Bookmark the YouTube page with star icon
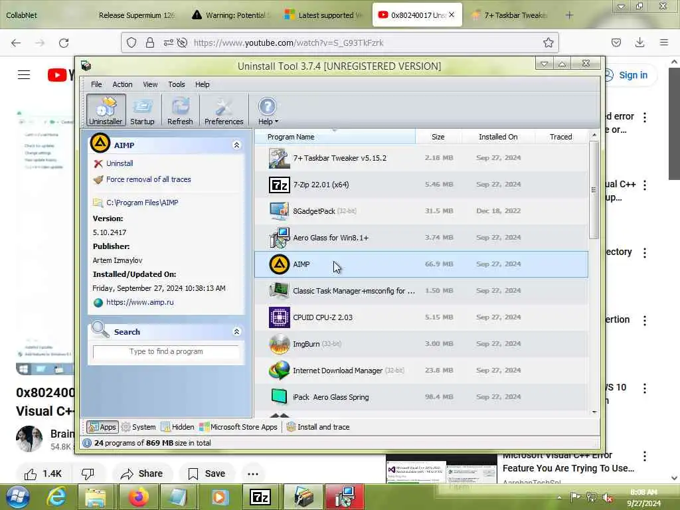Image resolution: width=680 pixels, height=510 pixels. [x=548, y=42]
